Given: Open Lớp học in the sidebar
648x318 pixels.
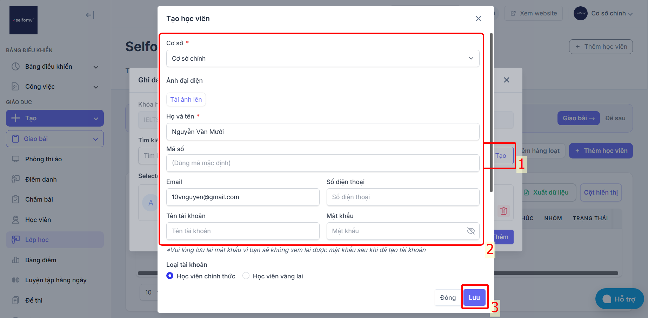Looking at the screenshot, I should (x=55, y=240).
